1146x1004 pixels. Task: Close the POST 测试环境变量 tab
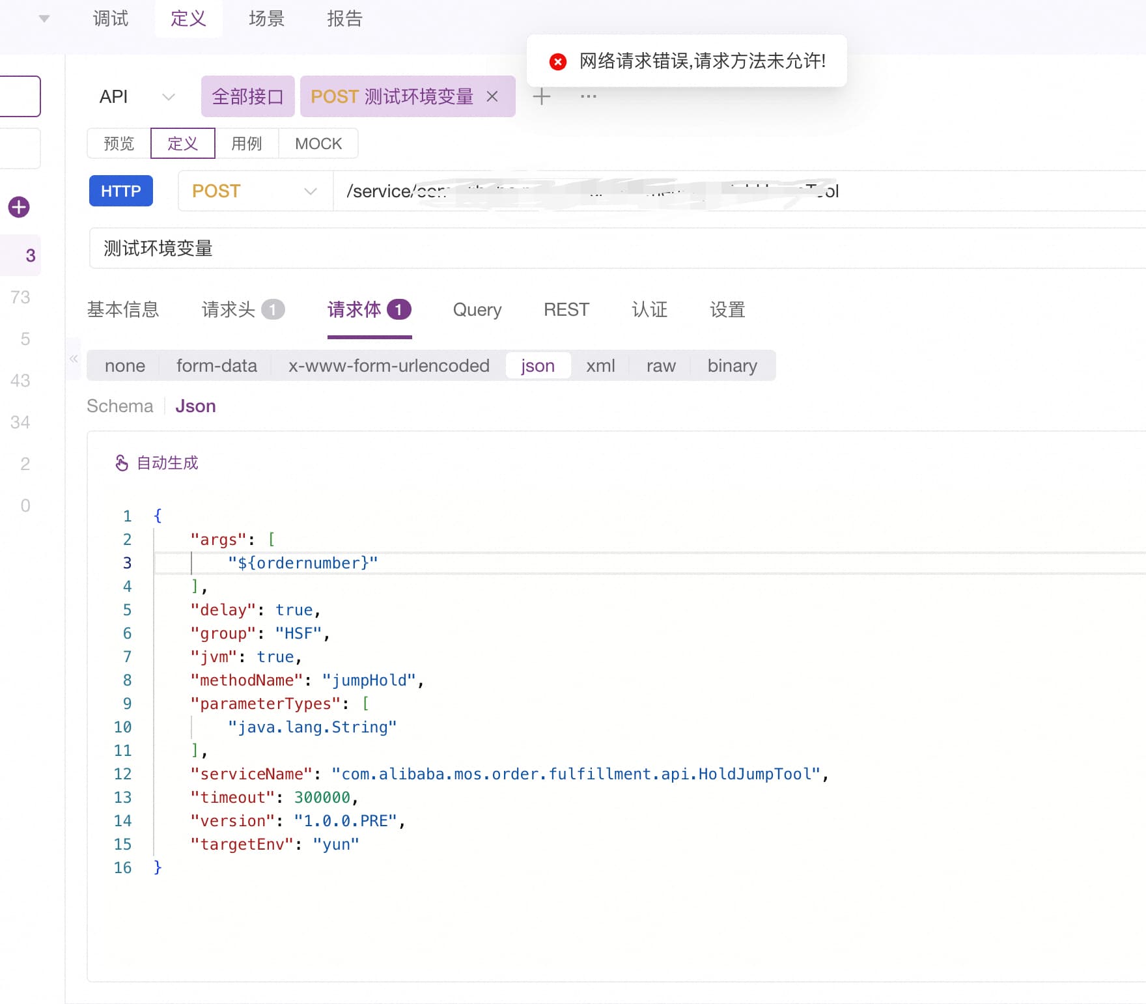click(492, 96)
